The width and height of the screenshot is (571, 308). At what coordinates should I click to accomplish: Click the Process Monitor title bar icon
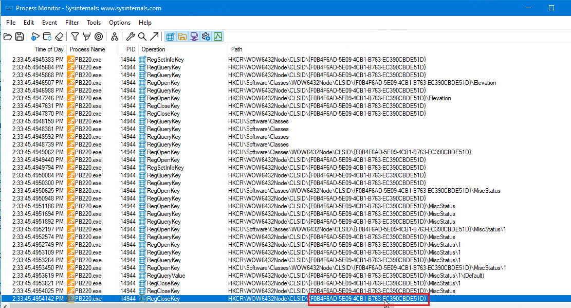coord(9,8)
